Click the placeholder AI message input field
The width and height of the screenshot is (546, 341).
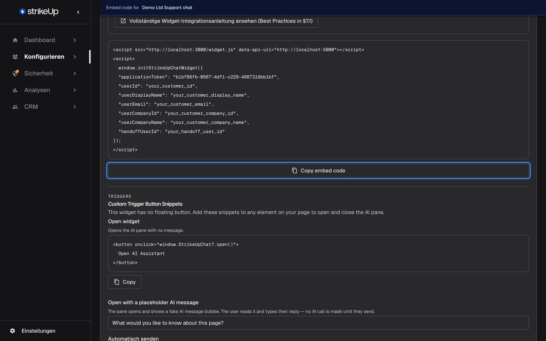coord(318,323)
